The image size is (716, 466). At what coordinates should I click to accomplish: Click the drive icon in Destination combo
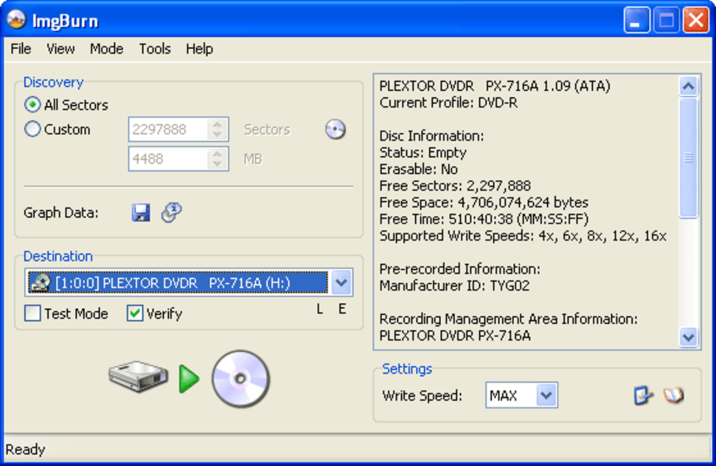pos(40,283)
